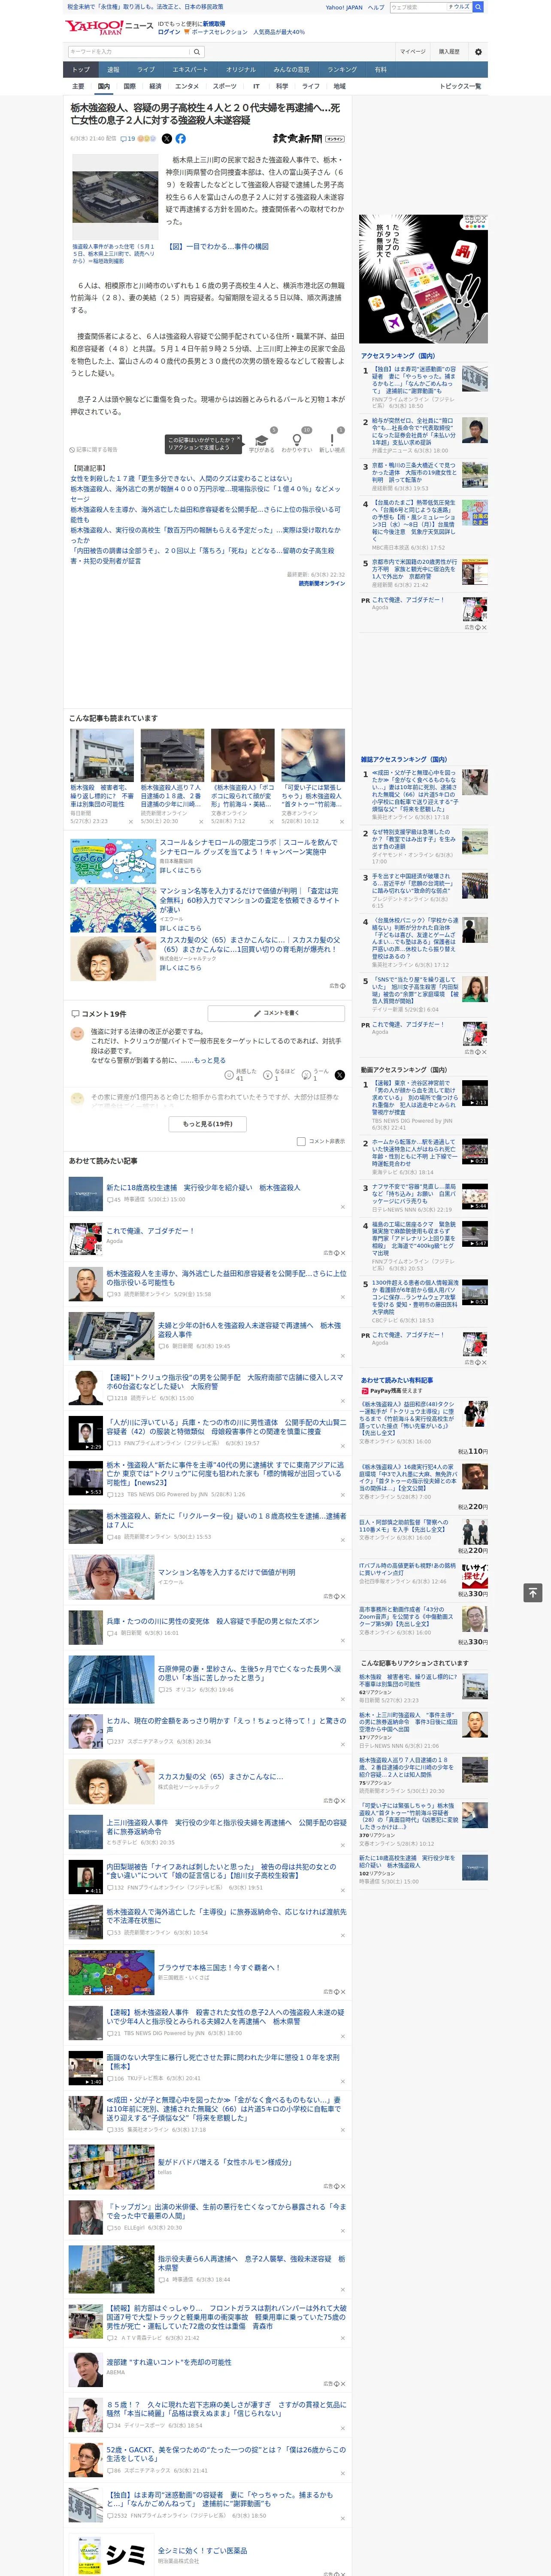Viewport: 551px width, 2576px height.
Task: Click the 共感した smiley reaction
Action: pyautogui.click(x=230, y=1075)
